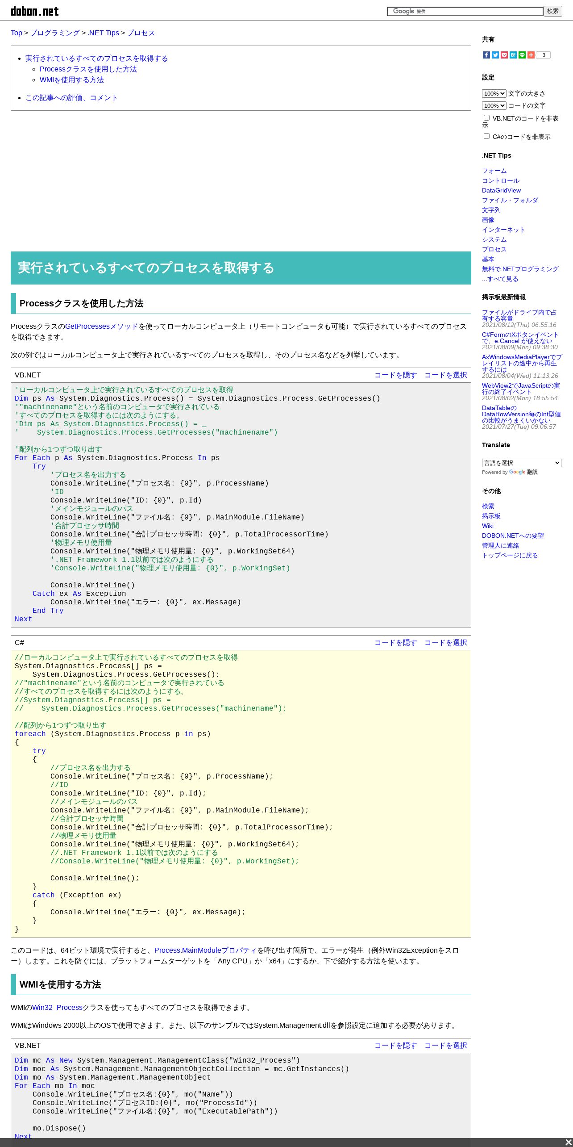Open 掲示板 link under その他
This screenshot has width=573, height=1147.
pos(491,516)
